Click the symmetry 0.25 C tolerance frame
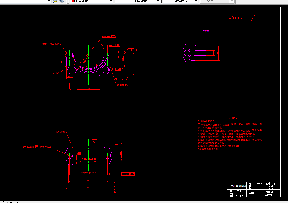The height and width of the screenshot is (203, 288). (x=128, y=174)
